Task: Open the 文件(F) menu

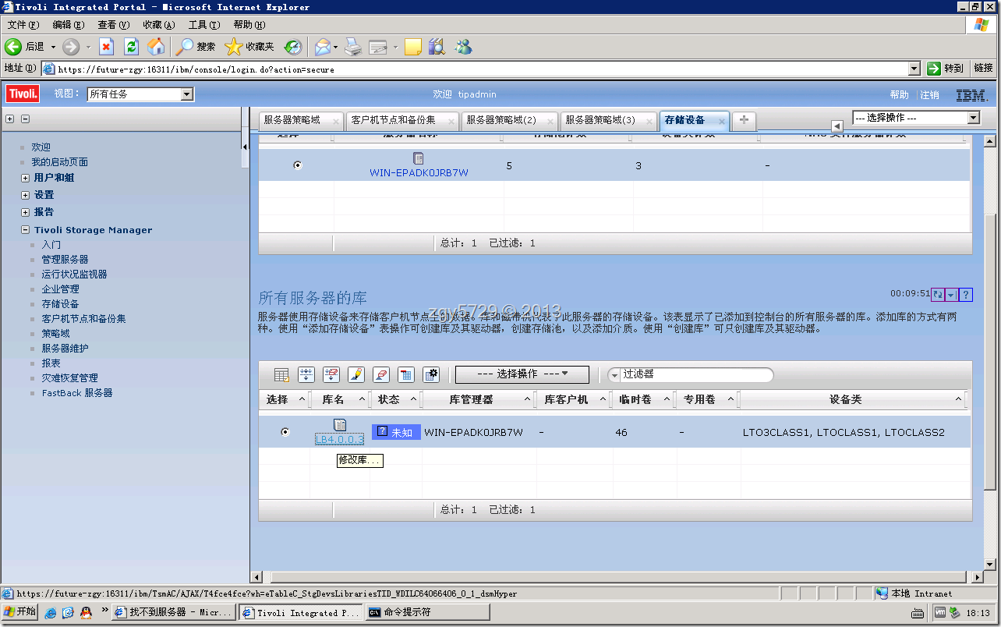Action: (x=23, y=25)
